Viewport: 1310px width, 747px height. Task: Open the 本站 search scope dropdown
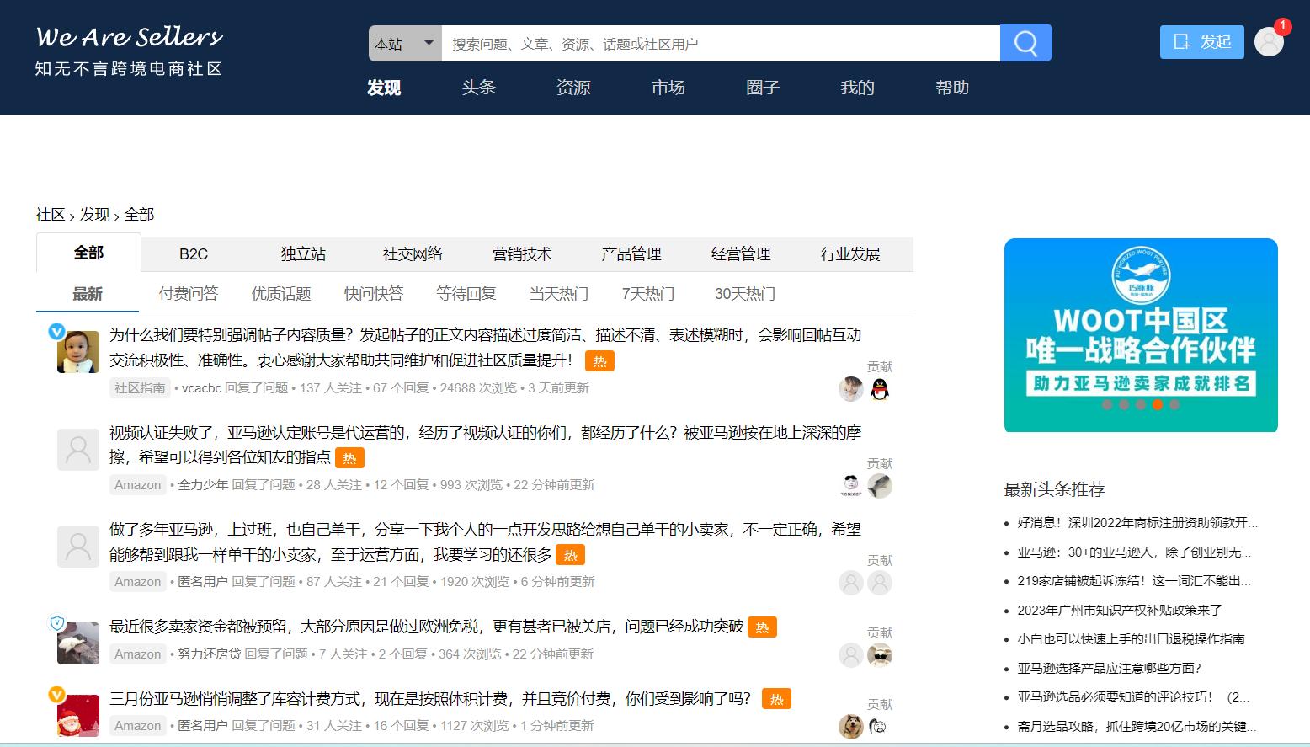pos(404,42)
